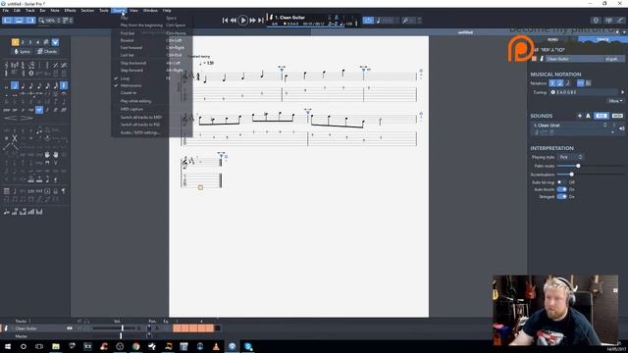Choose Switch all tracks to MIDI

[152, 118]
